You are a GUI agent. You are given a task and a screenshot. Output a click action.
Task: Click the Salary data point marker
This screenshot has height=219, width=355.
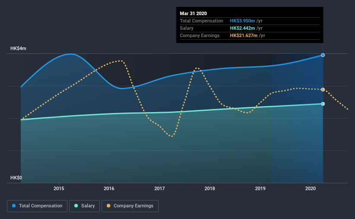(323, 104)
